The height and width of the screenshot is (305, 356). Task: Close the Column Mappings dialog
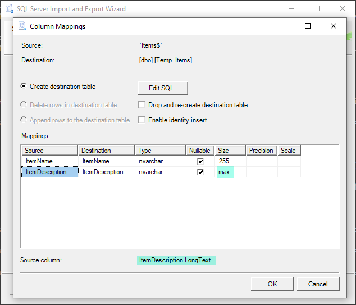(334, 26)
